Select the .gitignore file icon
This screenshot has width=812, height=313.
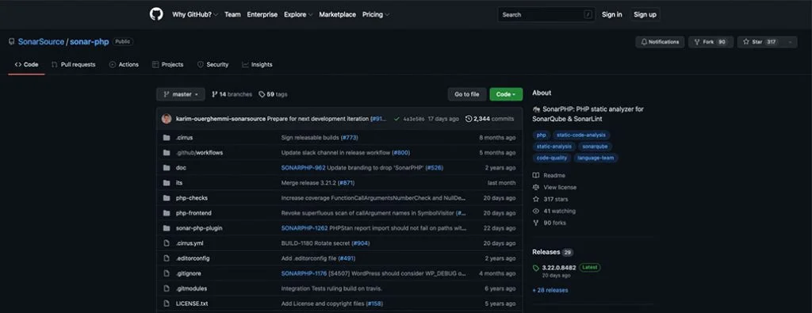pyautogui.click(x=167, y=273)
